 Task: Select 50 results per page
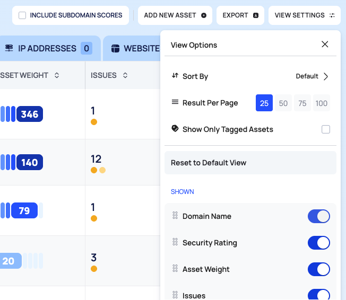click(x=283, y=103)
